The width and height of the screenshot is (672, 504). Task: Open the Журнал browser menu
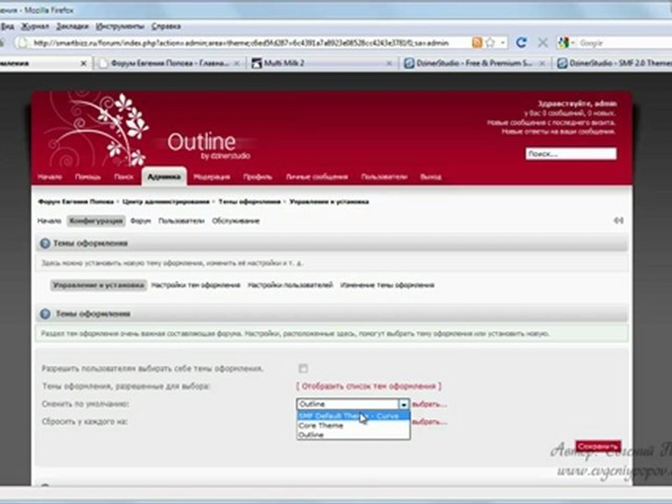tap(35, 26)
